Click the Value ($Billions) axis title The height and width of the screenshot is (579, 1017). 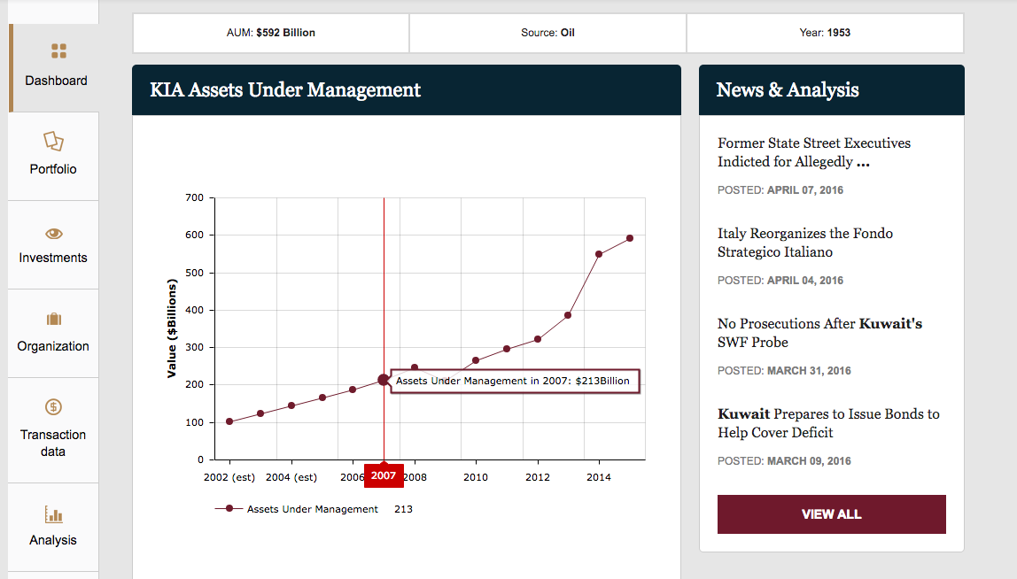tap(172, 328)
